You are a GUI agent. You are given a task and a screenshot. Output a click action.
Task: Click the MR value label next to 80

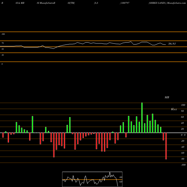pos(174,110)
